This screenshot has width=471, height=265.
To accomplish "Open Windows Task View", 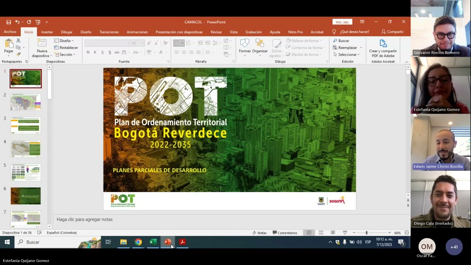I will coord(108,242).
